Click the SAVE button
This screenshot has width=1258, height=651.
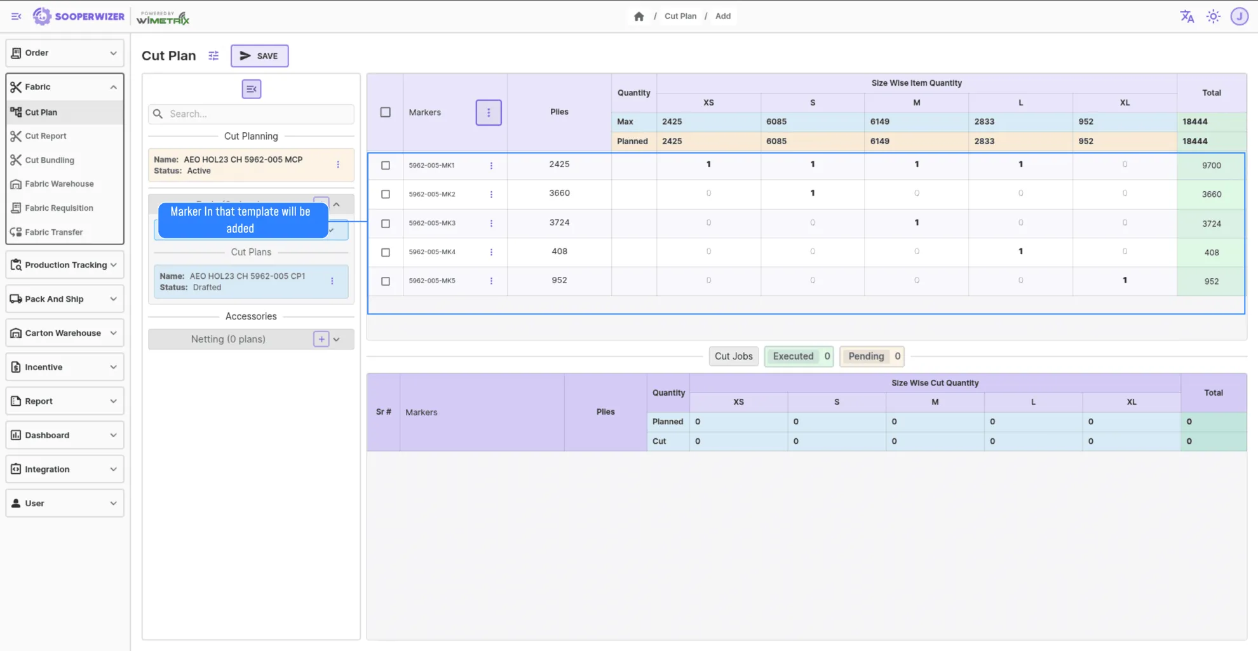[x=259, y=56]
